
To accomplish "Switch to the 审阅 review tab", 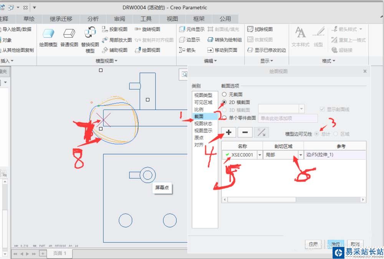I will pyautogui.click(x=119, y=19).
